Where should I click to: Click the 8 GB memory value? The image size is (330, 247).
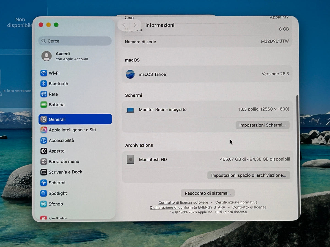coord(284,29)
